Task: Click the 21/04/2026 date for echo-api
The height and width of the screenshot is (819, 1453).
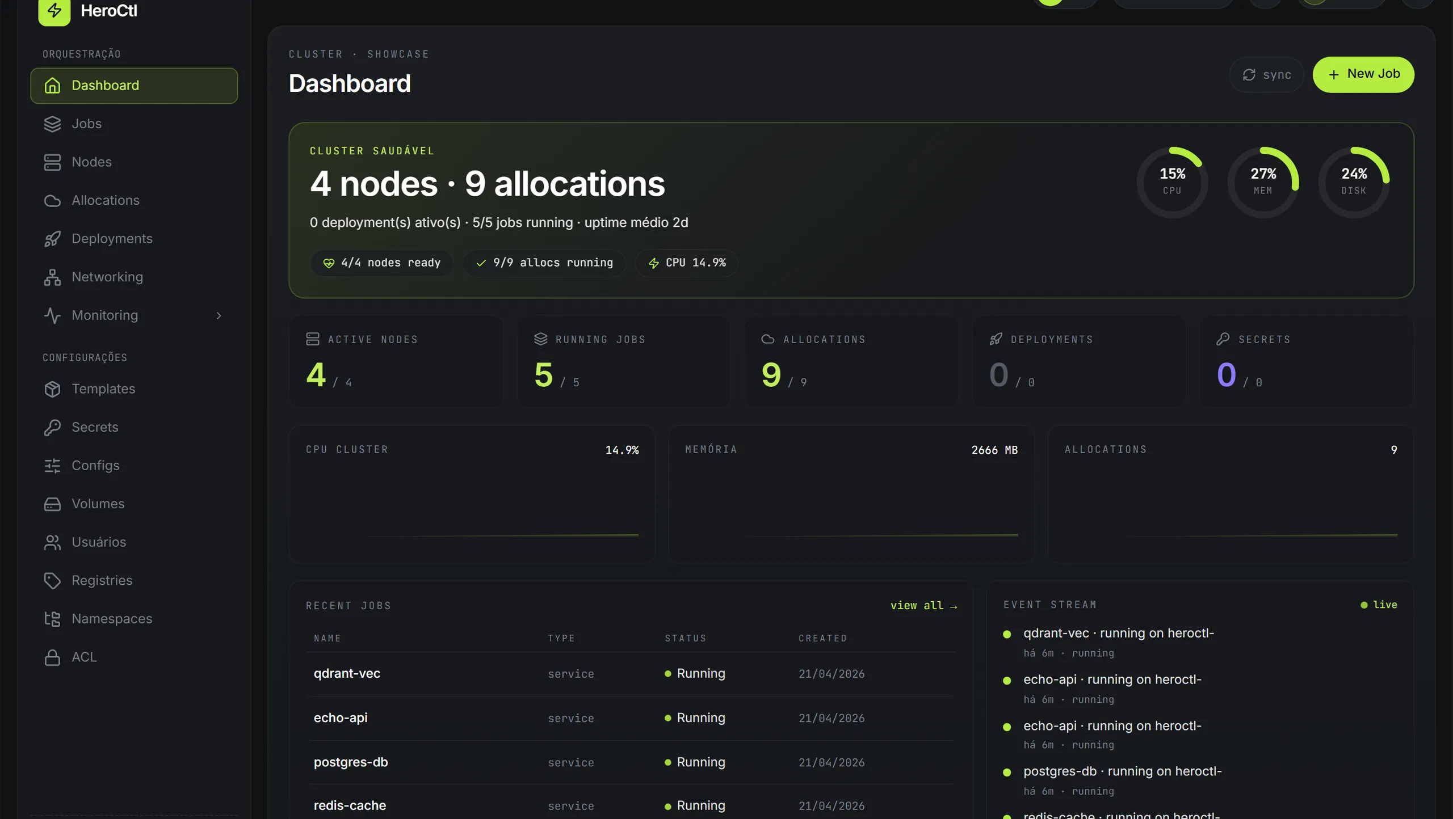Action: click(x=832, y=719)
